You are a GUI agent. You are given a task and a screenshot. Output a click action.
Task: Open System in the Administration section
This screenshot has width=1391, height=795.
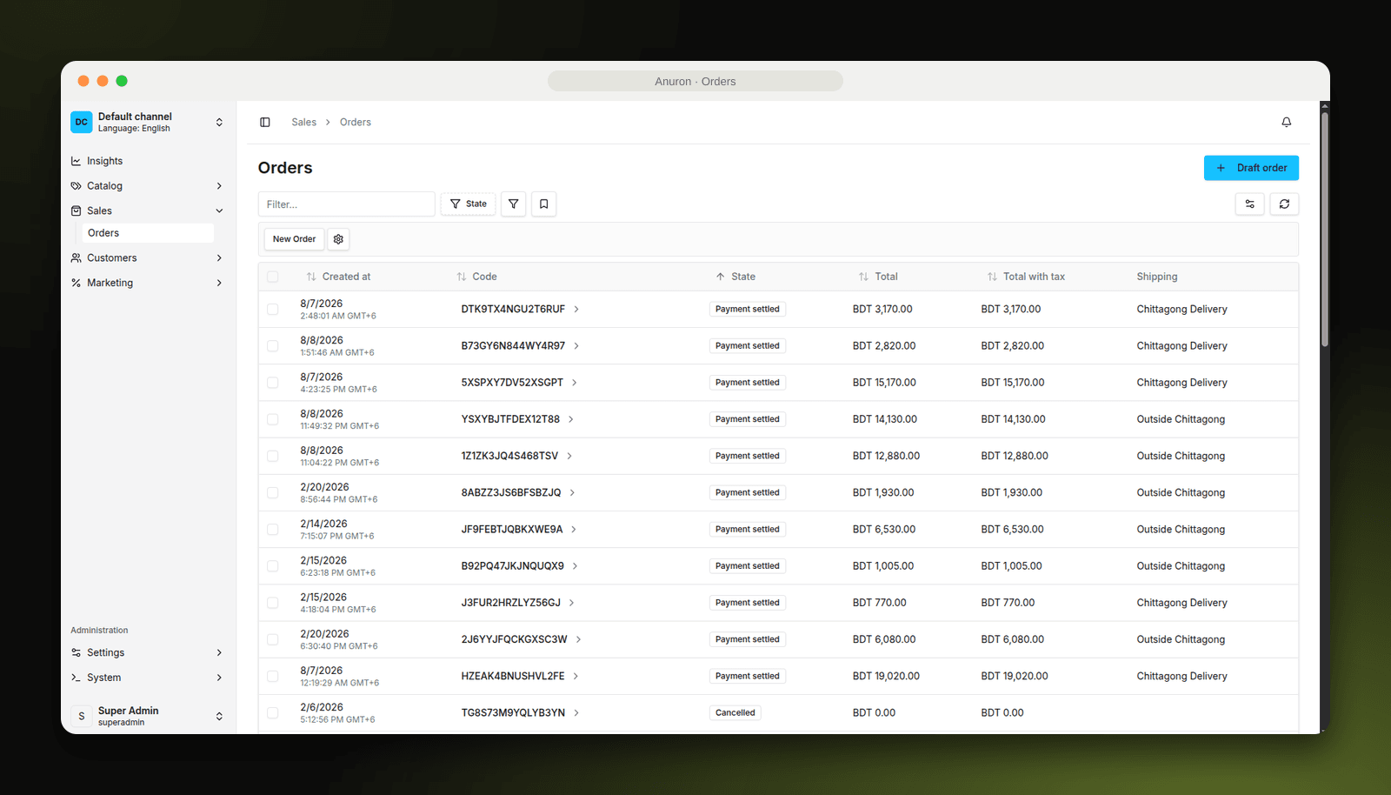[x=148, y=678]
